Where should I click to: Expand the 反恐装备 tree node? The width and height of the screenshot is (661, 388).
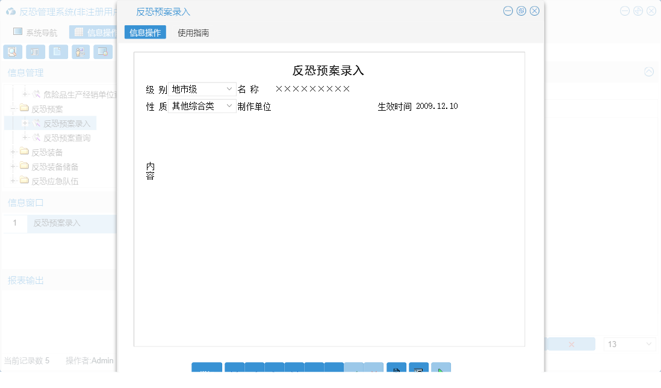13,152
